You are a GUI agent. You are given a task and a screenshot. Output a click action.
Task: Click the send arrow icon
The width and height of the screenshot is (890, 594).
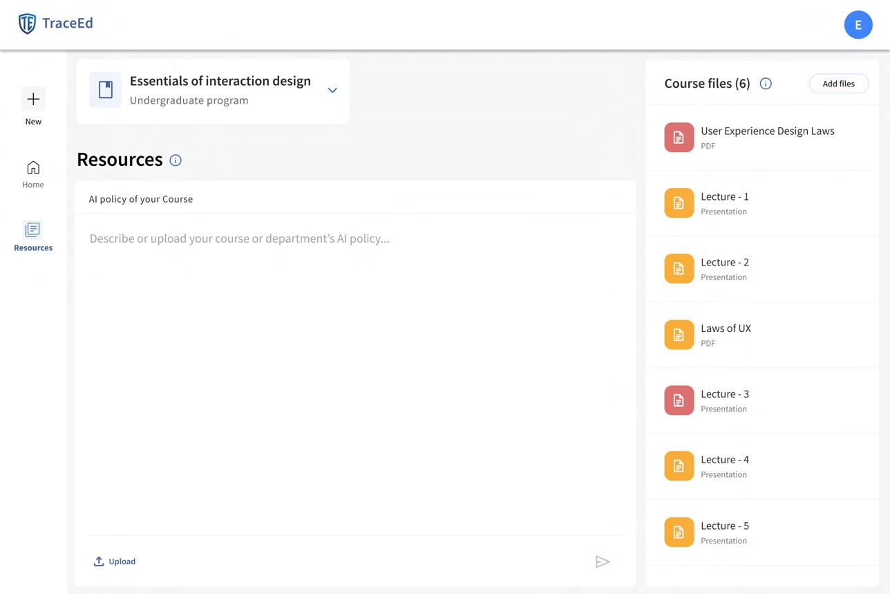click(603, 562)
